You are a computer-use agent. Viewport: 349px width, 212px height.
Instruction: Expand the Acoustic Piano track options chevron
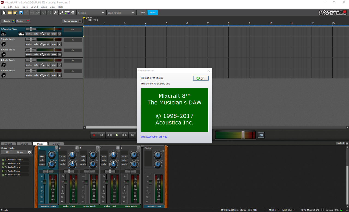point(59,34)
